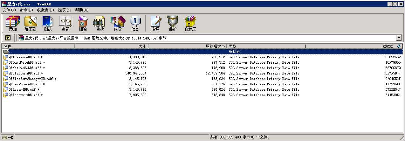405x141 pixels.
Task: Click the key icon in status bar
Action: point(11,137)
